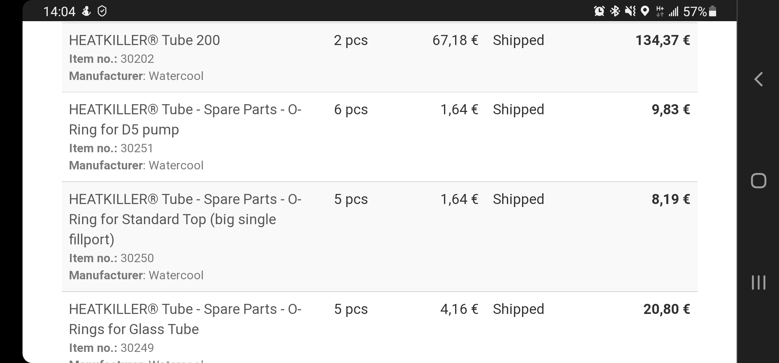The height and width of the screenshot is (363, 779).
Task: Tap the alarm clock status icon
Action: point(599,11)
